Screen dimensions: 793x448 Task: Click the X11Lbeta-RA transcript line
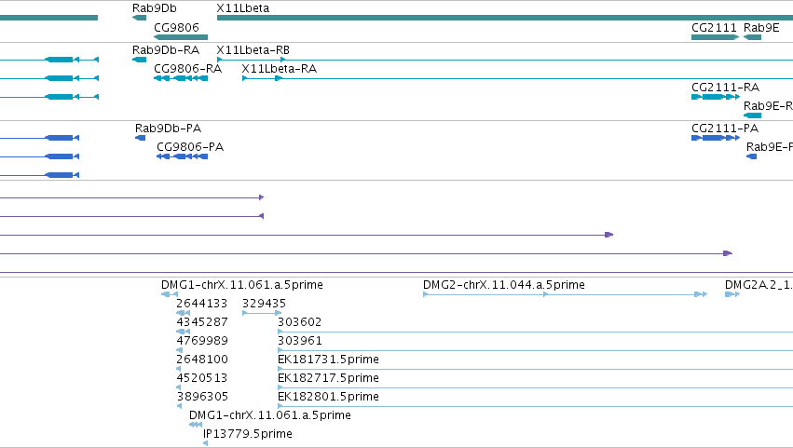pos(517,78)
